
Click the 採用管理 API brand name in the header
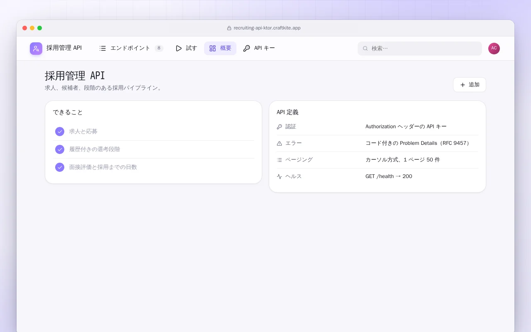point(64,48)
